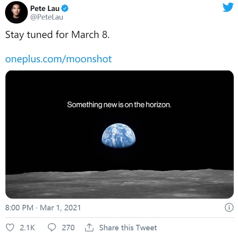Viewport: 238px width, 235px height.
Task: Click the 8:00 PM tweet time
Action: click(x=19, y=208)
